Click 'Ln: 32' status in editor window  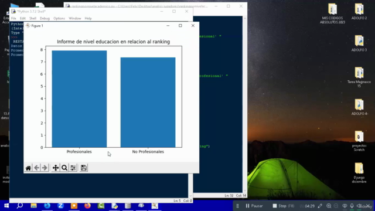(x=229, y=196)
